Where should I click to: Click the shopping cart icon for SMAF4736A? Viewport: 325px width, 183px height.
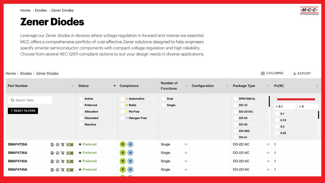pyautogui.click(x=63, y=153)
